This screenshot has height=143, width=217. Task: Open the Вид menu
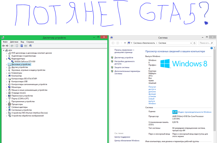pos(22,42)
